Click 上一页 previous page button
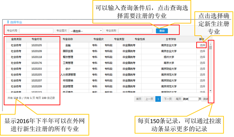 pos(149,99)
